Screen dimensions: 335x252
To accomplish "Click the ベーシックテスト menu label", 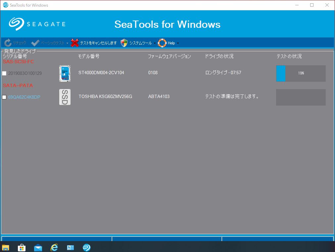I will (53, 43).
